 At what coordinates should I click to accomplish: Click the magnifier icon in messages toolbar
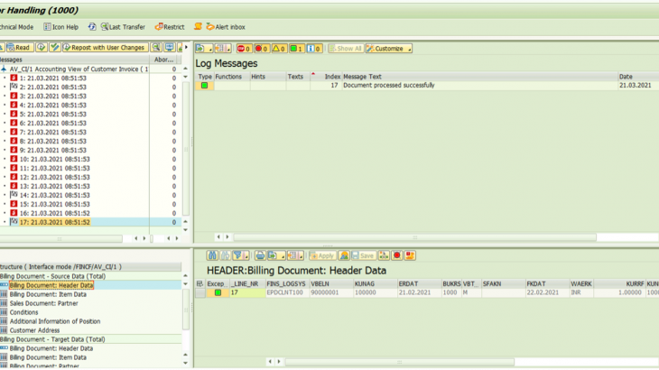point(156,48)
